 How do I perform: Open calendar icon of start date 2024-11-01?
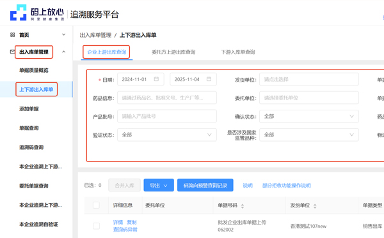pos(156,79)
